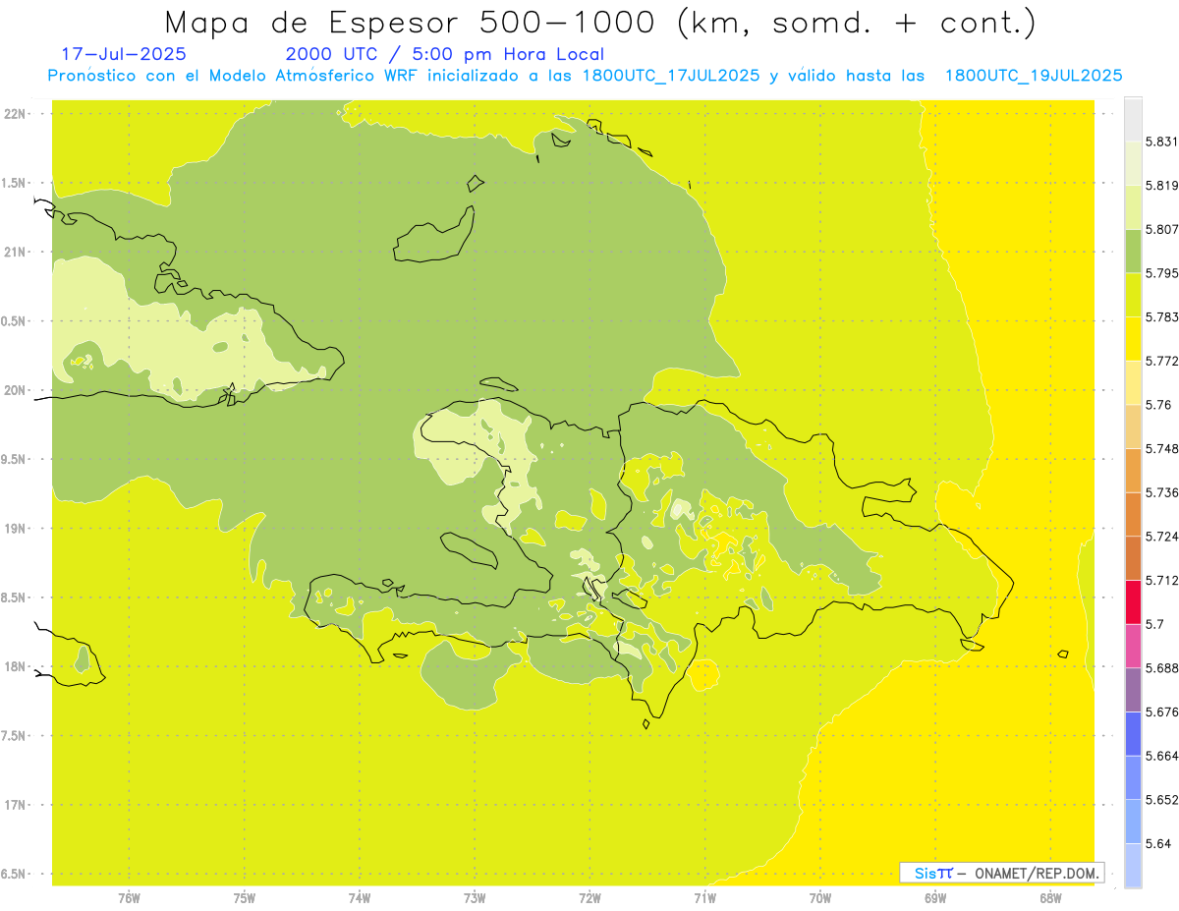Click the 22N latitude axis label

pyautogui.click(x=15, y=114)
